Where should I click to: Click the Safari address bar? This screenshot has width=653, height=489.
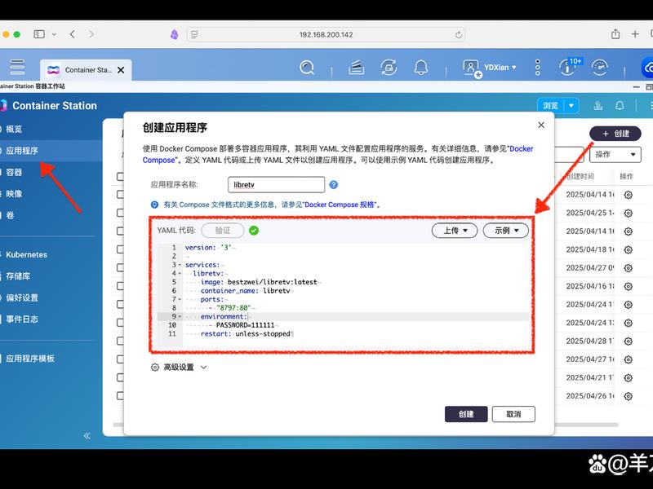coord(326,34)
